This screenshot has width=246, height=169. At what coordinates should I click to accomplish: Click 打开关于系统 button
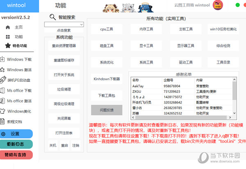click(x=64, y=75)
